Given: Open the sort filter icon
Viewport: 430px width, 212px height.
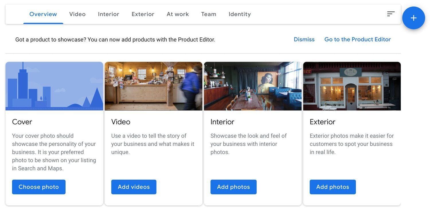Looking at the screenshot, I should pyautogui.click(x=391, y=14).
